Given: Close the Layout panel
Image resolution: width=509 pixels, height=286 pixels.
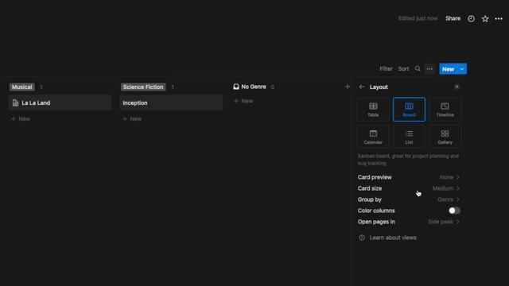Looking at the screenshot, I should [x=457, y=87].
